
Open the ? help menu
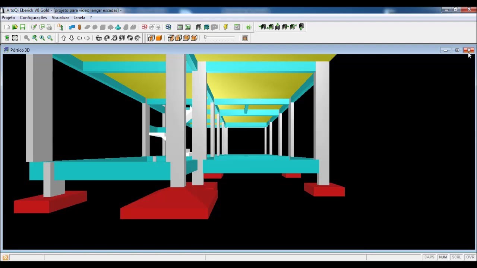pos(91,17)
